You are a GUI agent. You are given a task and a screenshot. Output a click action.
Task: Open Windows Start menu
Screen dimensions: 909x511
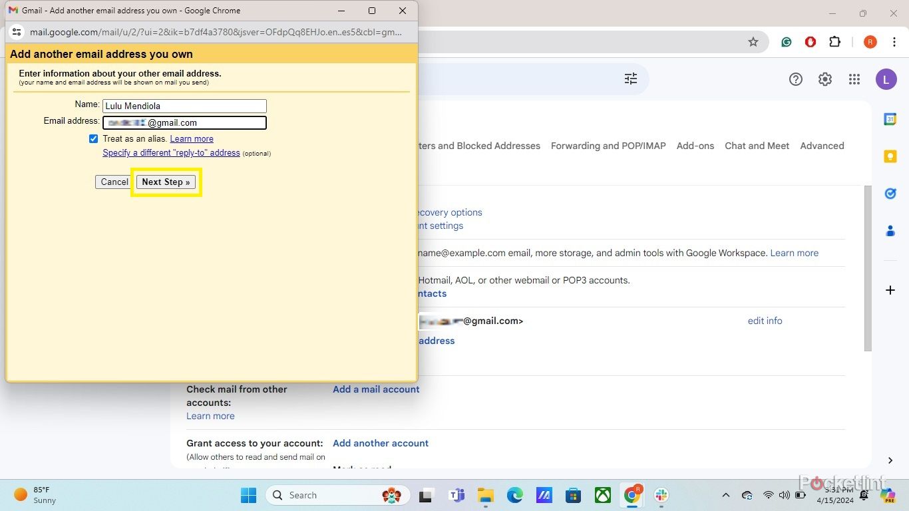[248, 495]
